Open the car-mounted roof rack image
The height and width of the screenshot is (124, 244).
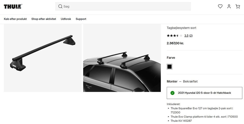pyautogui.click(x=122, y=58)
